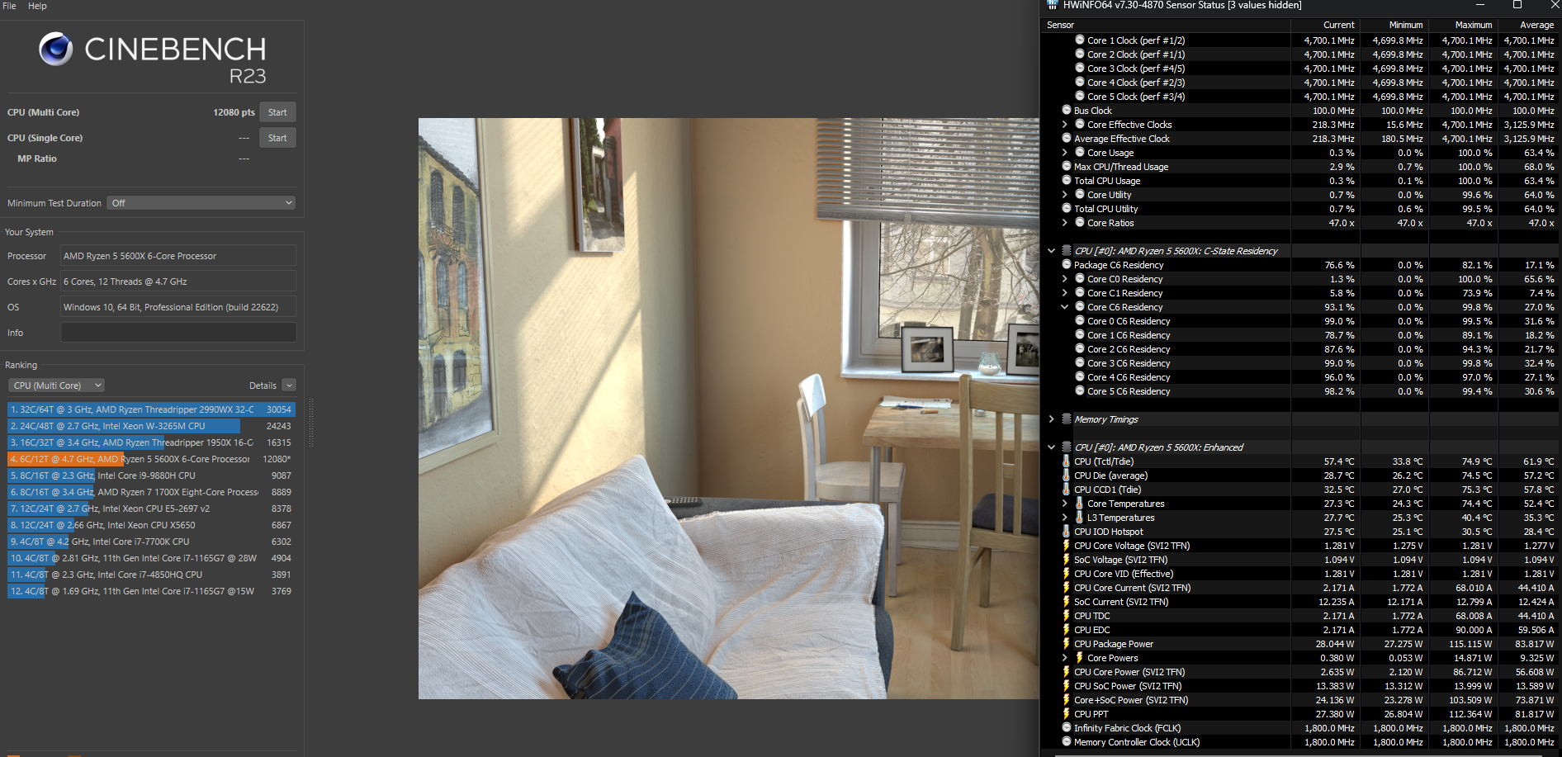The width and height of the screenshot is (1562, 757).
Task: Click the icon next to Total CPU Usage
Action: point(1067,180)
